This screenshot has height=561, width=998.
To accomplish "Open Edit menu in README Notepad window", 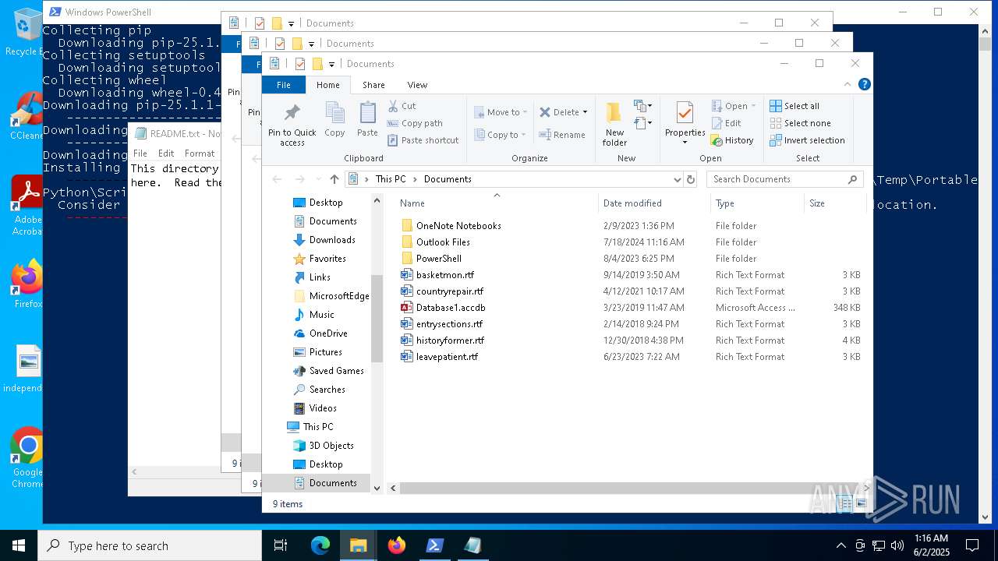I will (x=166, y=153).
